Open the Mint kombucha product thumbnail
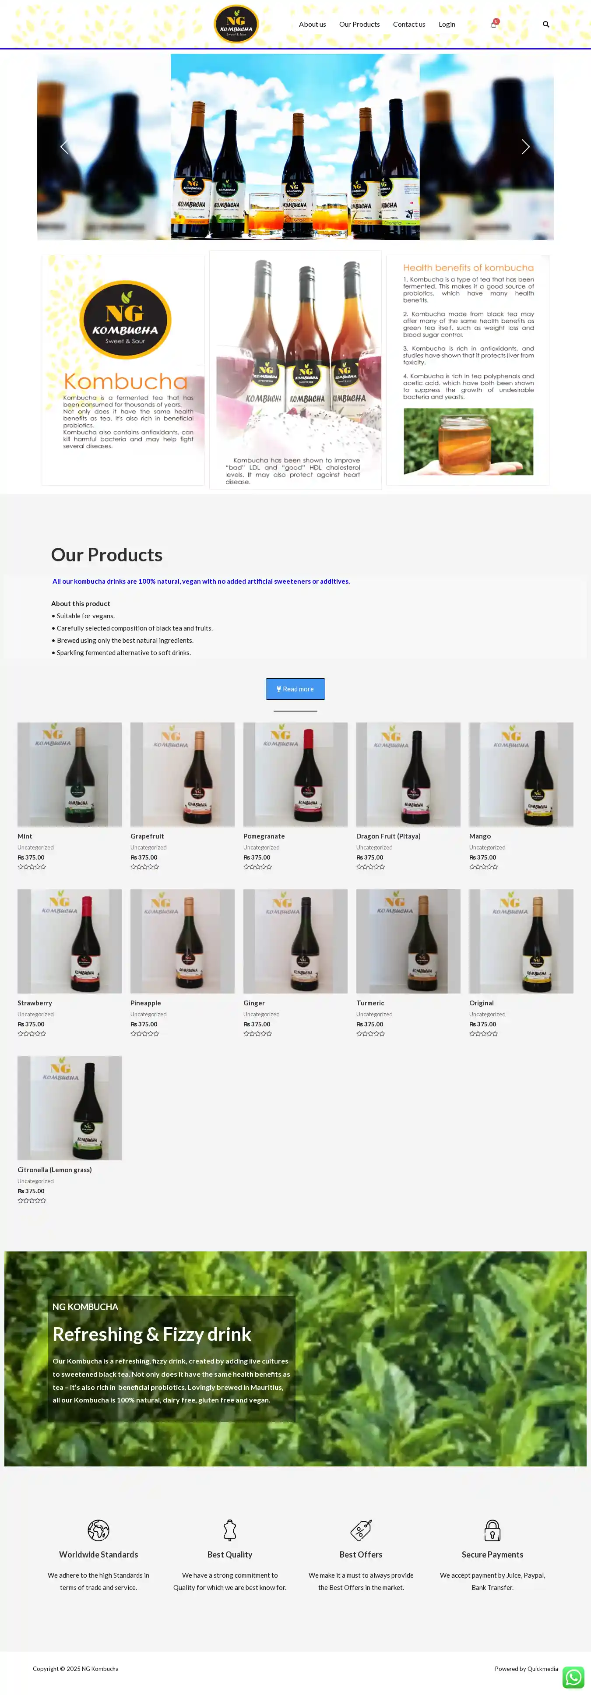Viewport: 591px width, 1695px height. pyautogui.click(x=69, y=775)
